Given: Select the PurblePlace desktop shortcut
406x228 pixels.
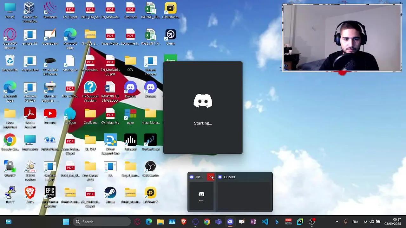Looking at the screenshot, I should tap(50, 142).
